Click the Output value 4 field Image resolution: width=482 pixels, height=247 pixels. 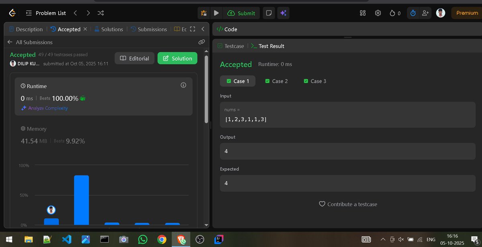pyautogui.click(x=348, y=151)
